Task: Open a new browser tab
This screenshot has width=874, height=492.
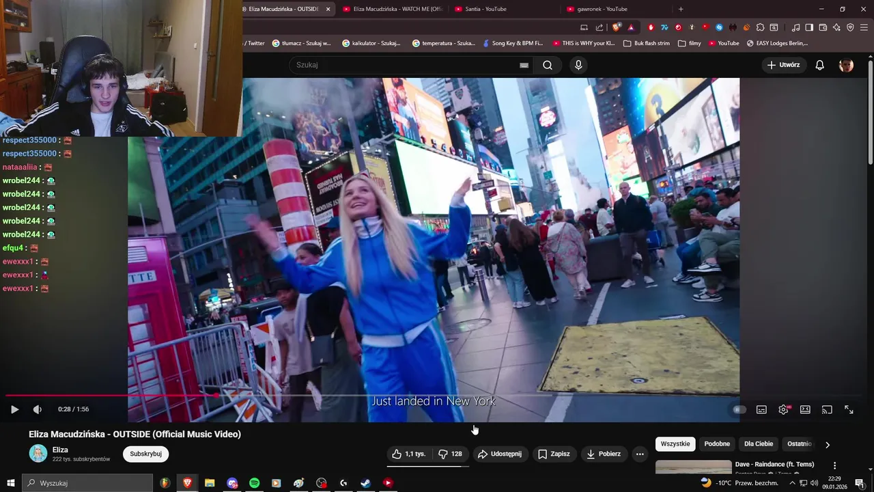Action: [681, 9]
